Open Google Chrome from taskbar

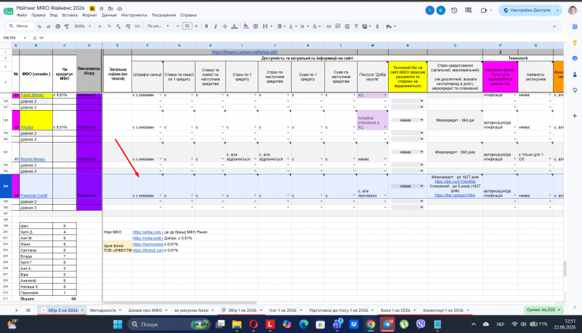[x=370, y=324]
